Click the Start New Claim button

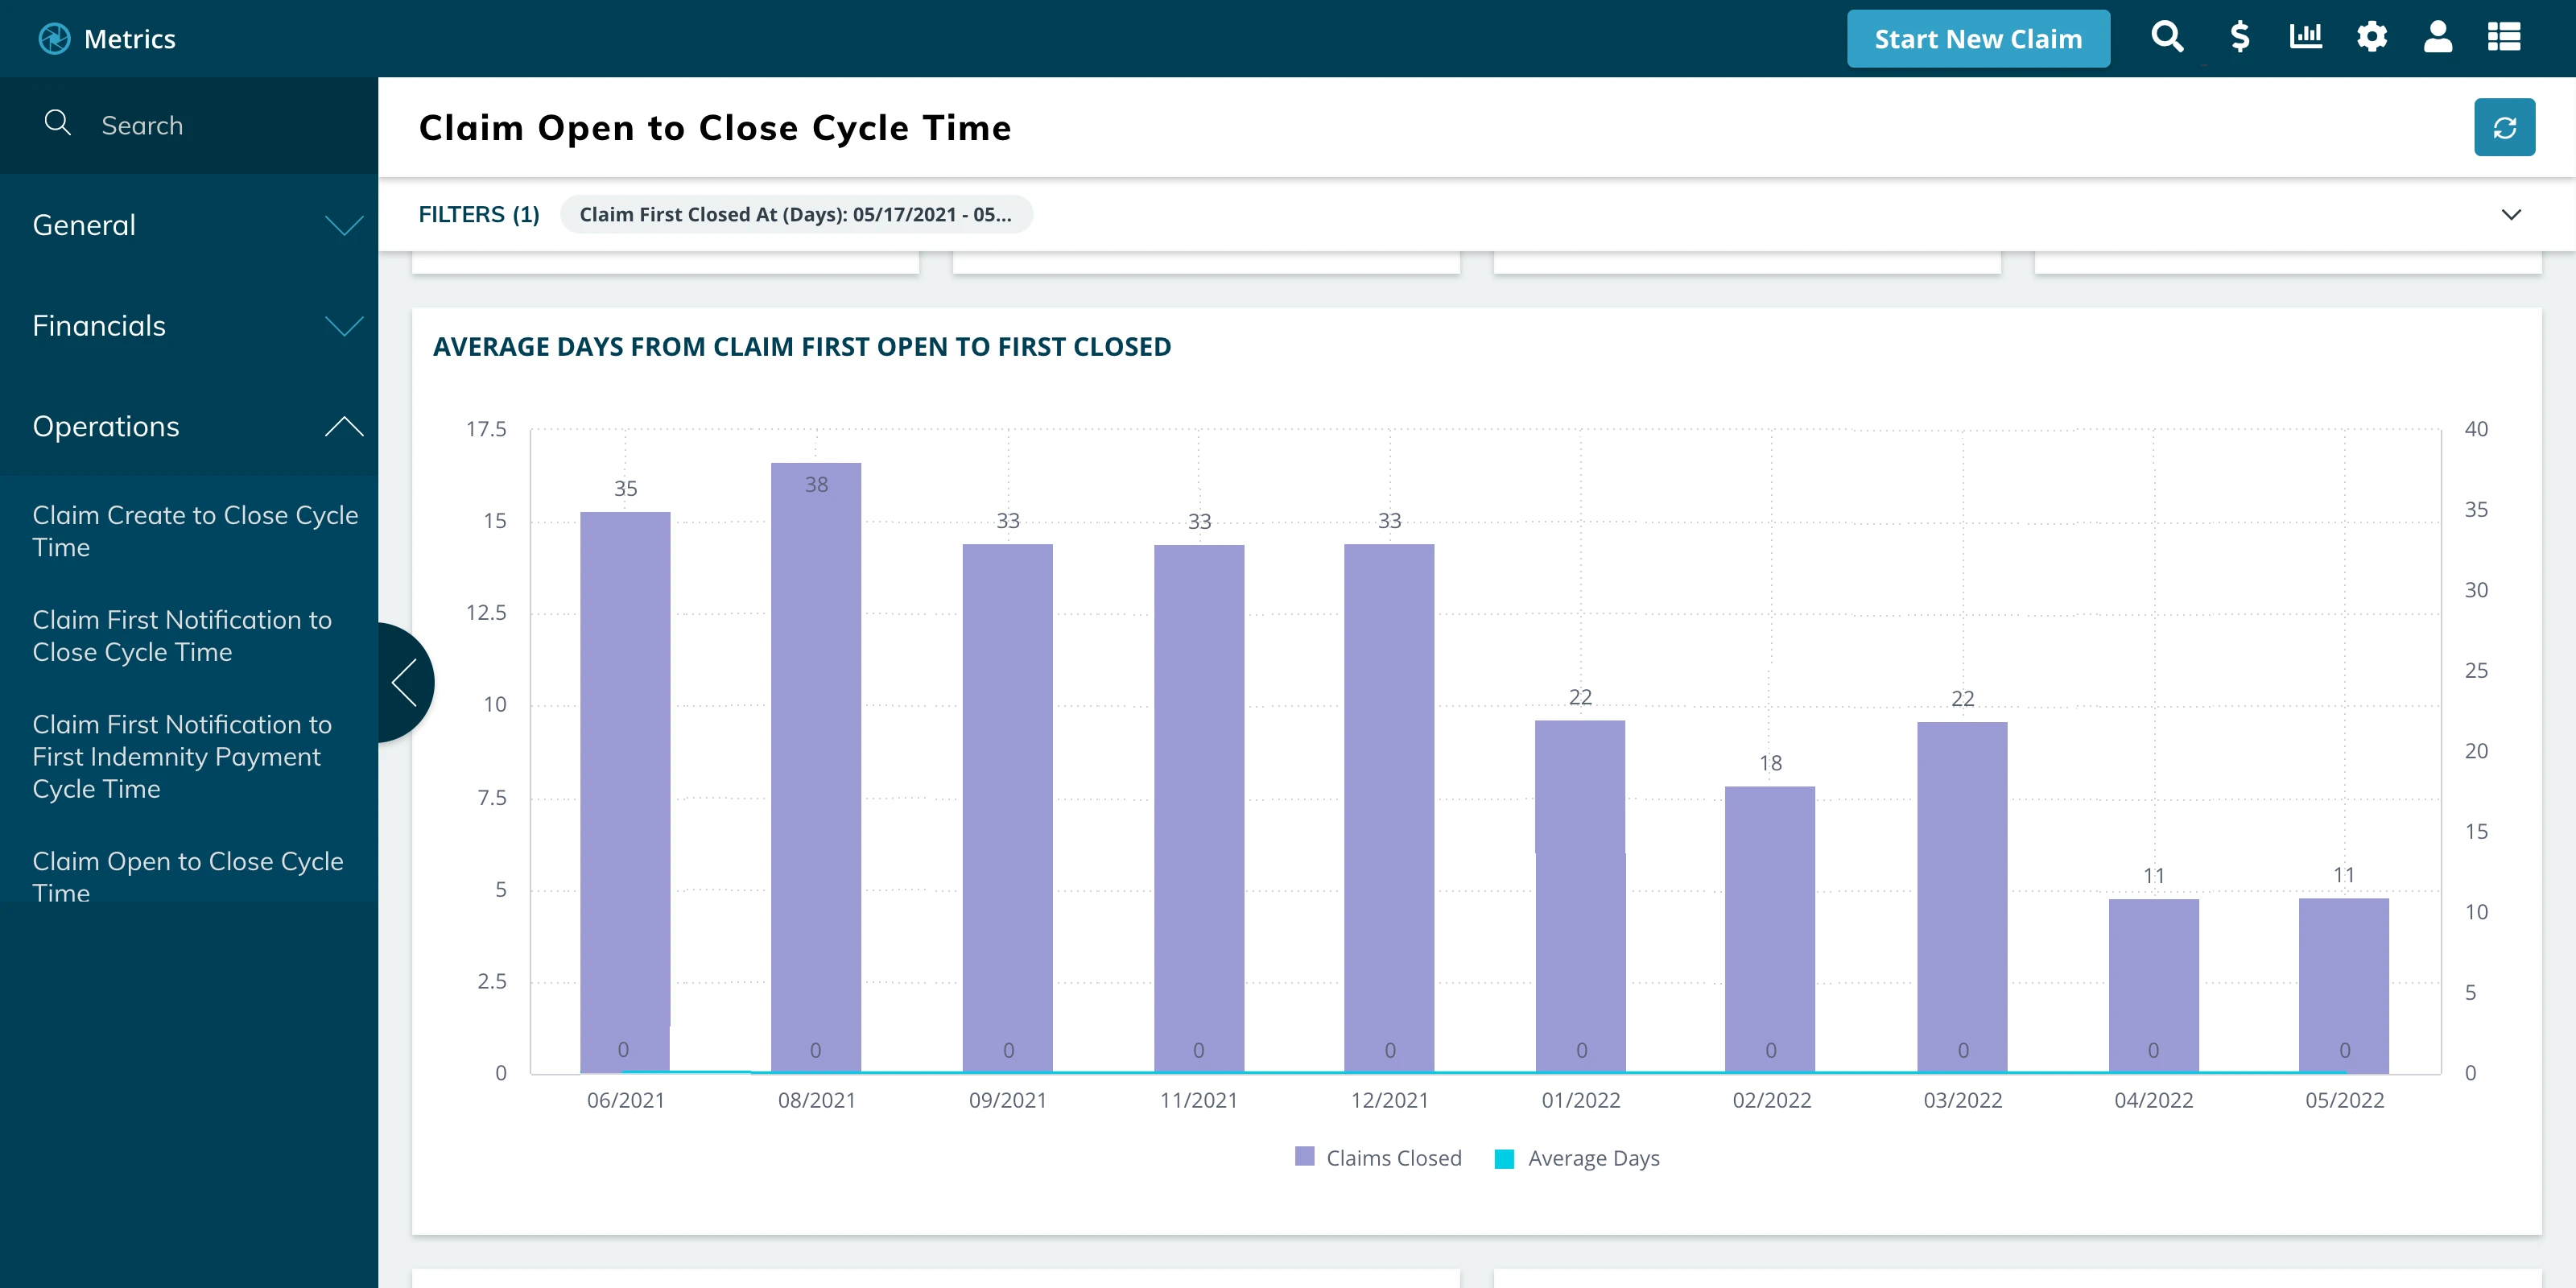1977,39
